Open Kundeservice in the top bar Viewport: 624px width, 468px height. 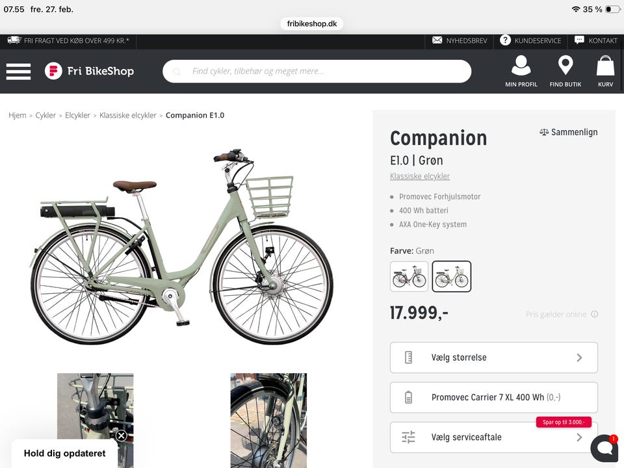tap(530, 40)
